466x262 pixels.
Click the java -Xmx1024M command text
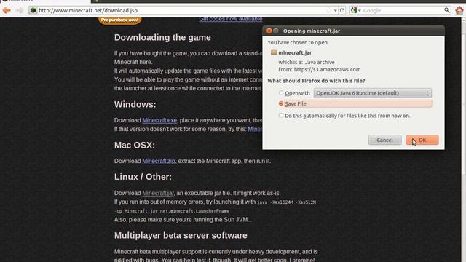[x=286, y=202]
